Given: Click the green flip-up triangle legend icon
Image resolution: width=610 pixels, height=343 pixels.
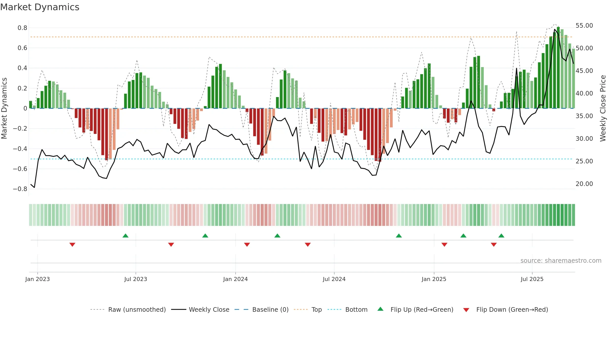Looking at the screenshot, I should [380, 309].
